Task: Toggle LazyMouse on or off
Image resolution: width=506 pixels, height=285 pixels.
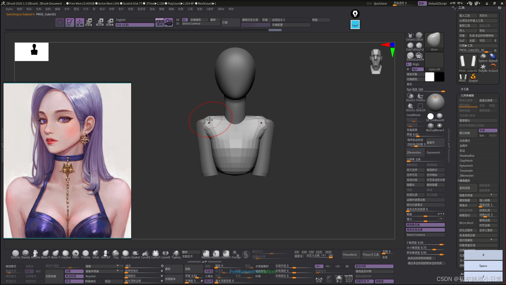Action: point(413,115)
